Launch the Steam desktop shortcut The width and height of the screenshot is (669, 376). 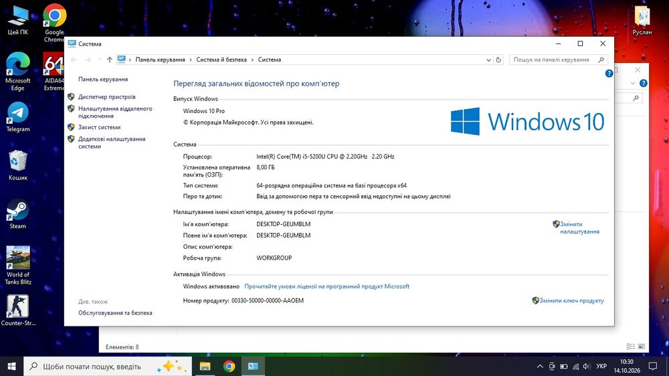(x=18, y=214)
